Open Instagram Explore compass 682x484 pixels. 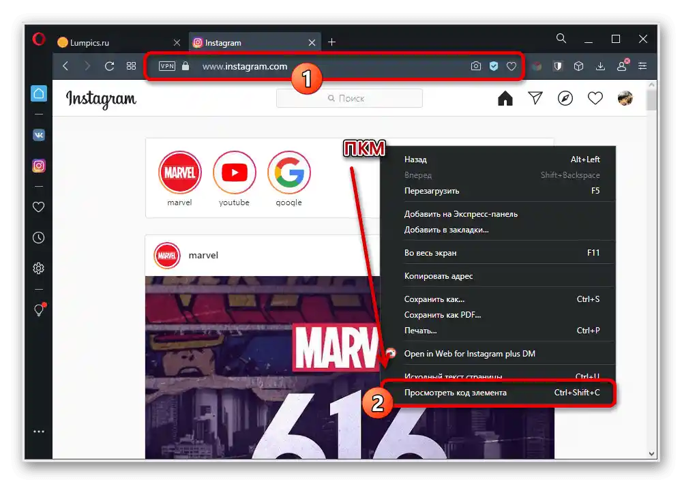pyautogui.click(x=565, y=98)
